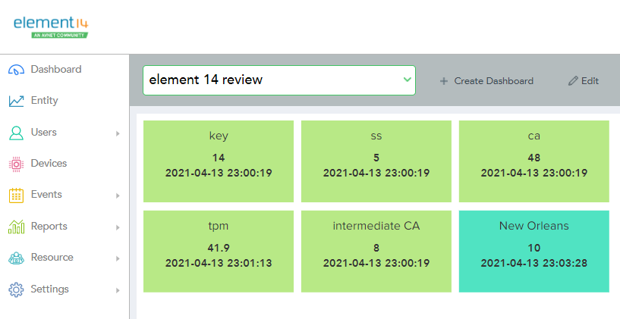Click the Edit button
This screenshot has height=319, width=620.
tap(584, 81)
